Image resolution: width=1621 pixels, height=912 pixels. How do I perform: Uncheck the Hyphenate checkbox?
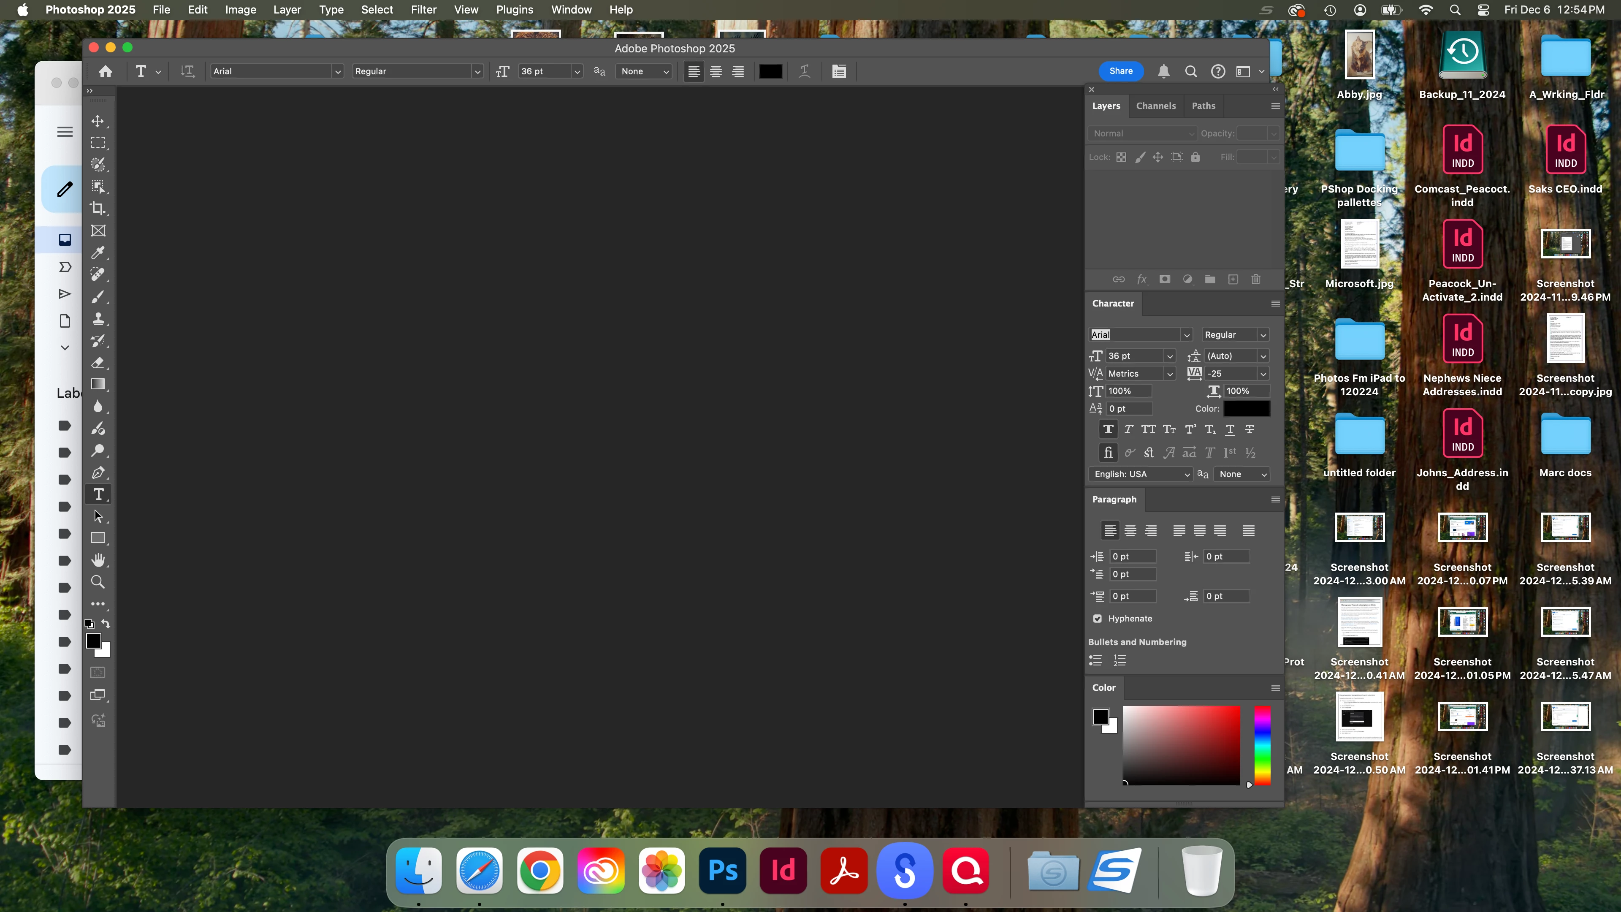click(x=1098, y=619)
